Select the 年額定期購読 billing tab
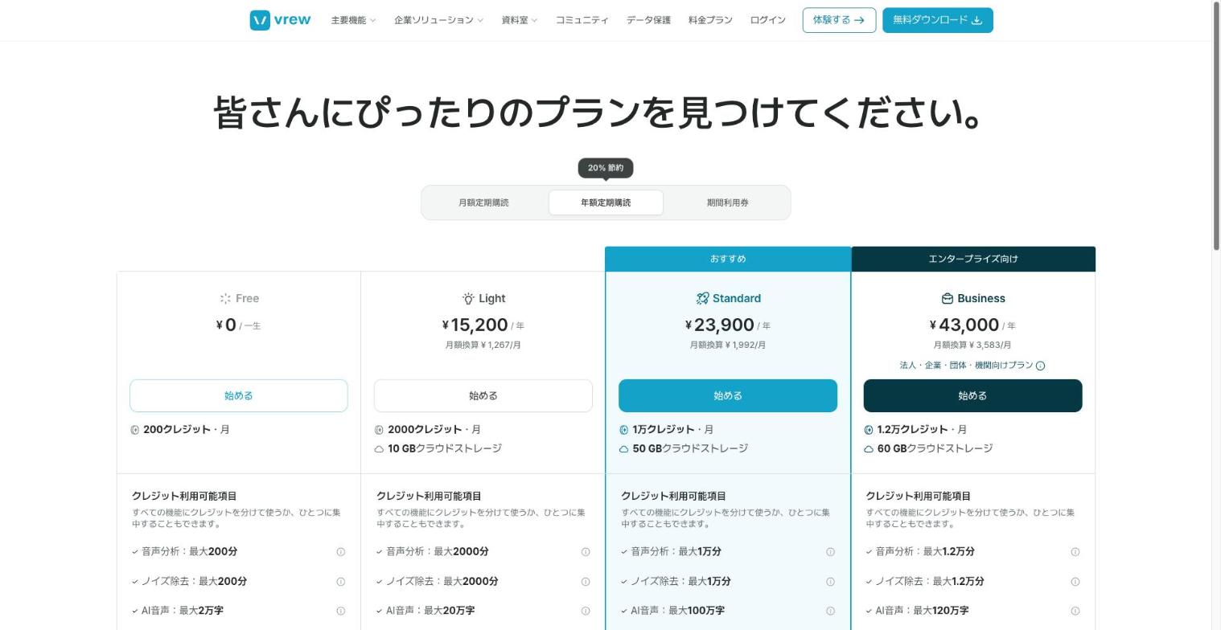 pos(606,202)
